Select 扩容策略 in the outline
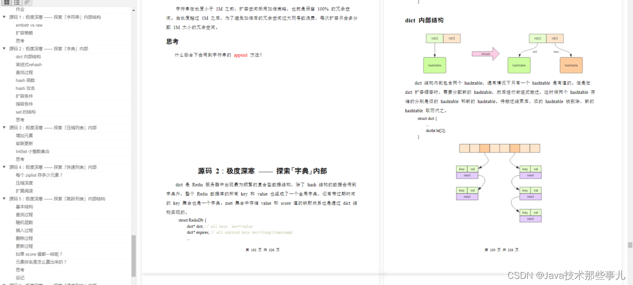This screenshot has width=633, height=285. [24, 33]
